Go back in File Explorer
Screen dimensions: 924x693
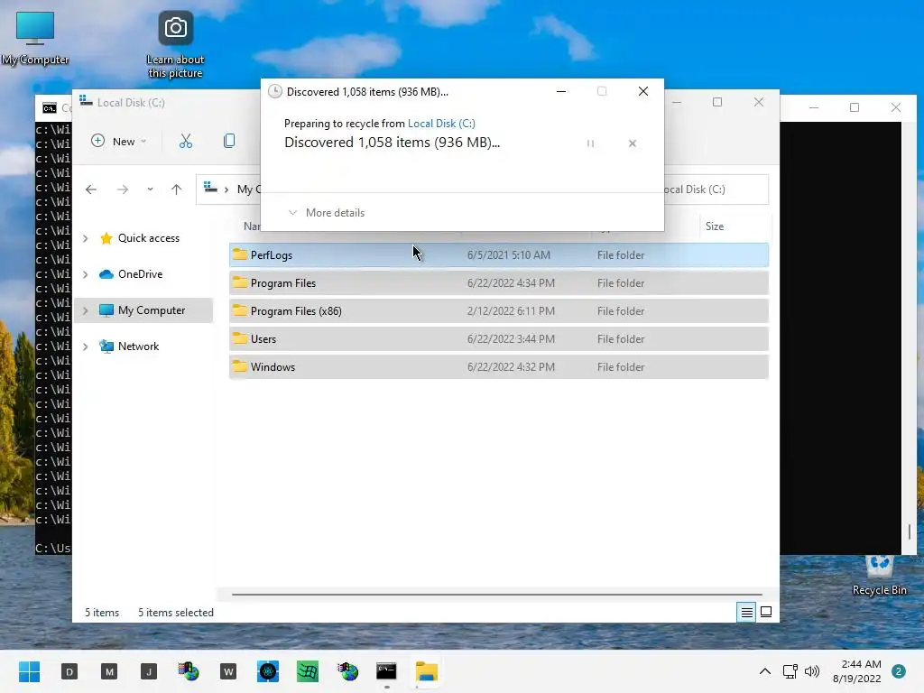pos(91,189)
